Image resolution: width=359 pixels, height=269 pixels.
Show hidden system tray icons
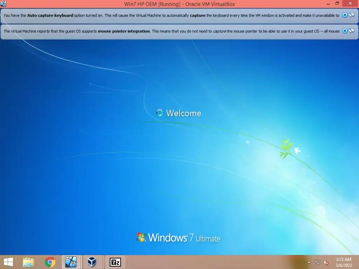tap(309, 262)
